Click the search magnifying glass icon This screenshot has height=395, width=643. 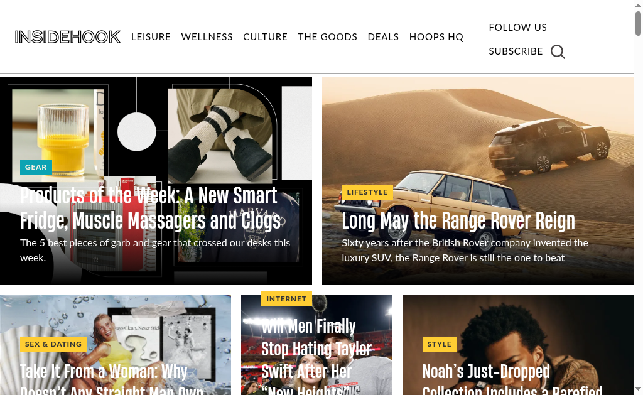point(558,52)
